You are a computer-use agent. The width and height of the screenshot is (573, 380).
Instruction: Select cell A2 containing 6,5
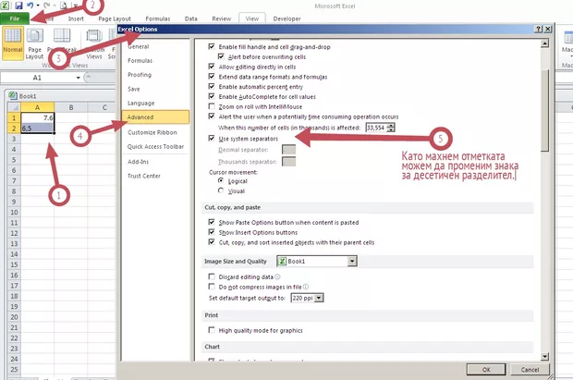point(37,128)
